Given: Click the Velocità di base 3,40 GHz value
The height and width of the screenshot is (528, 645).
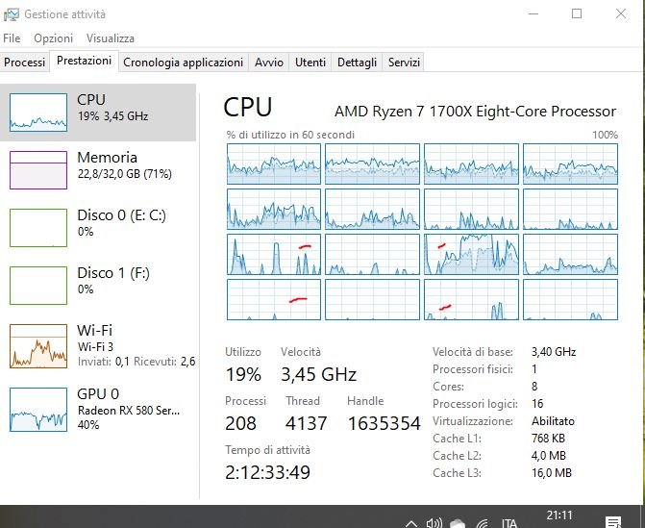Looking at the screenshot, I should (554, 352).
